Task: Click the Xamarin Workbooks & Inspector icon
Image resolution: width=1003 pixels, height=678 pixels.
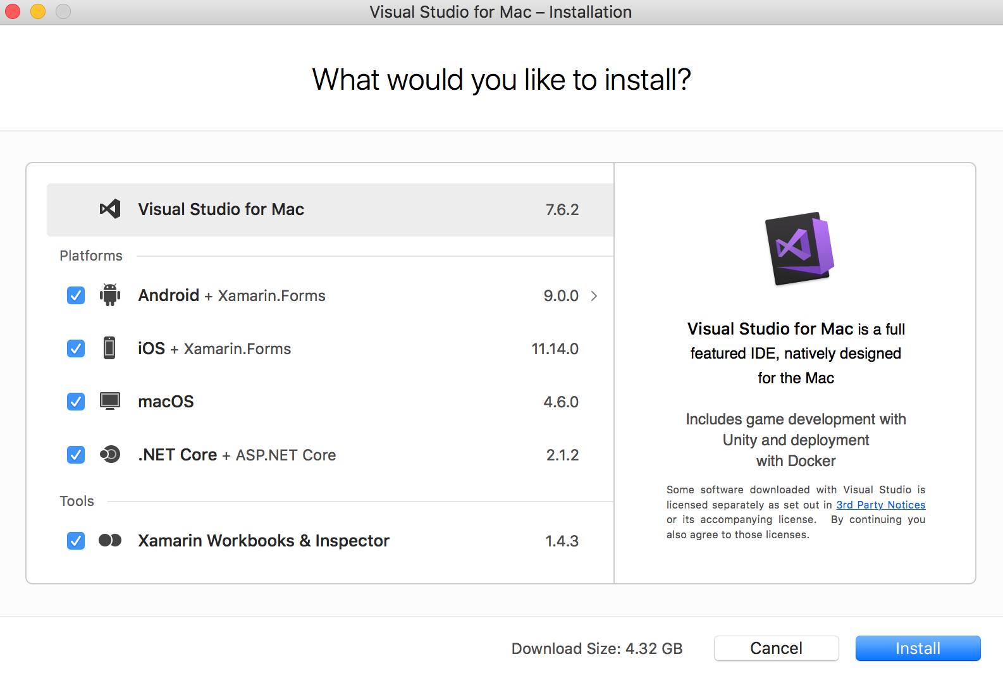Action: 110,540
